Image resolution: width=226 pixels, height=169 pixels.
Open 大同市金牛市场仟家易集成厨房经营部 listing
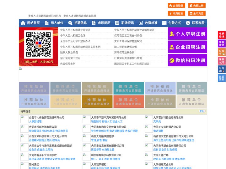[x=50, y=146]
